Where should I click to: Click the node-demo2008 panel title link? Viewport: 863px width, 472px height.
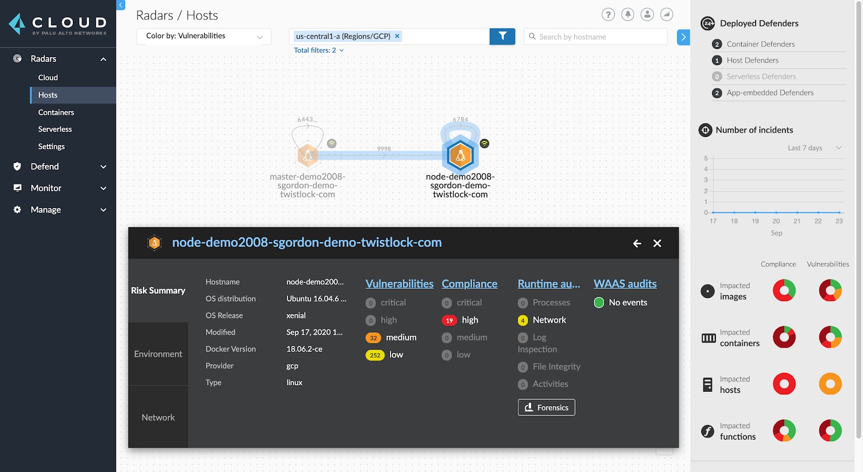tap(307, 242)
